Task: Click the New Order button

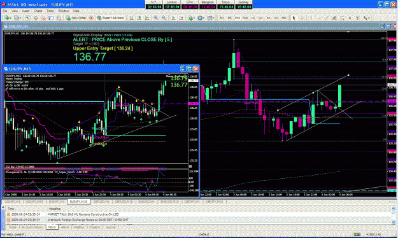Action: click(76, 18)
